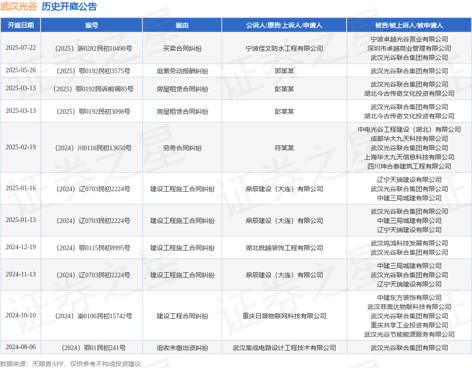This screenshot has width=472, height=368.
Task: Click defendant 武汉光谷节能能源服务有限公司
Action: click(x=409, y=334)
